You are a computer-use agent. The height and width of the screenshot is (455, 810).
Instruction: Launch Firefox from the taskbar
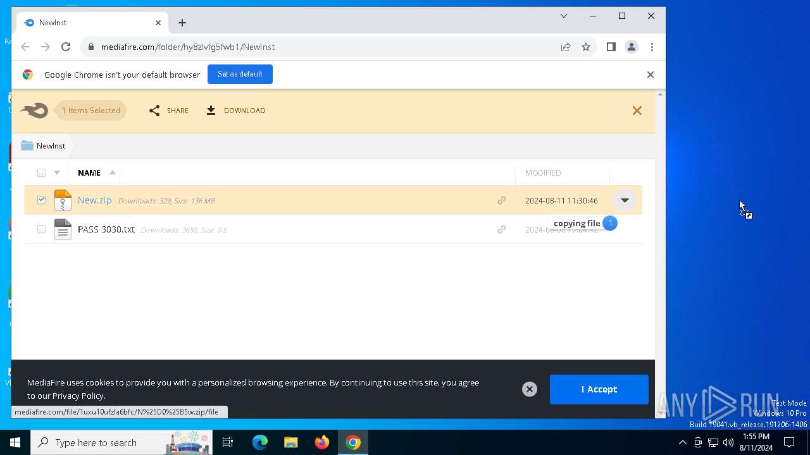pos(322,442)
